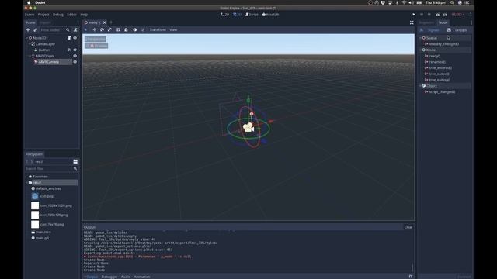The width and height of the screenshot is (497, 279).
Task: Choose the Move Mode tool
Action: 95,29
